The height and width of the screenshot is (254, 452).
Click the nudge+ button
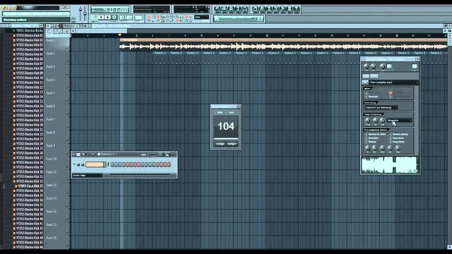232,144
